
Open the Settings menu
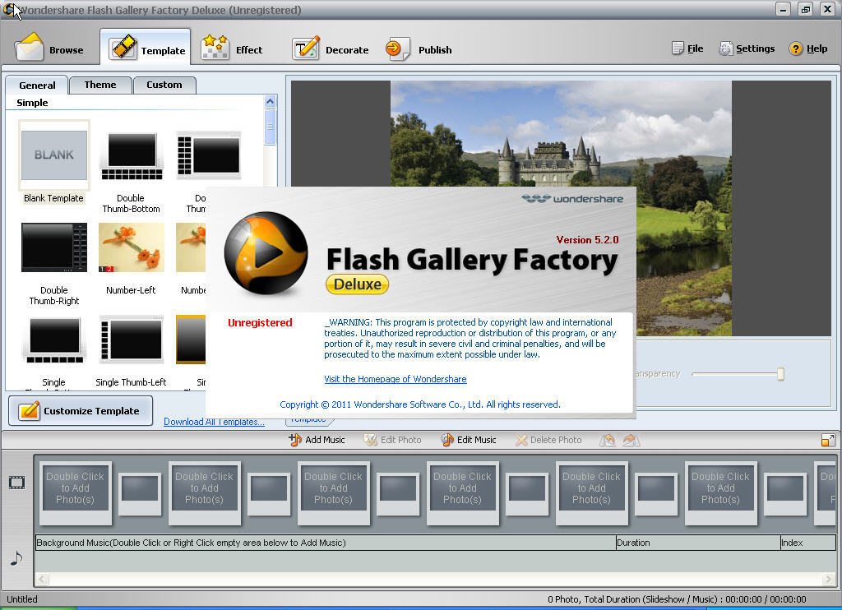point(746,48)
